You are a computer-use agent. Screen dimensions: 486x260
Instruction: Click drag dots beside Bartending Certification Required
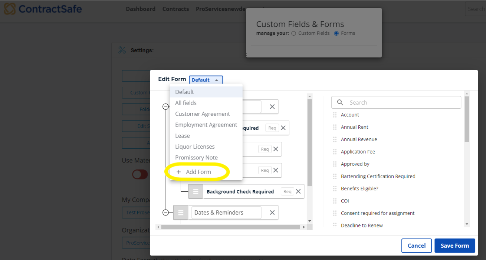coord(335,176)
